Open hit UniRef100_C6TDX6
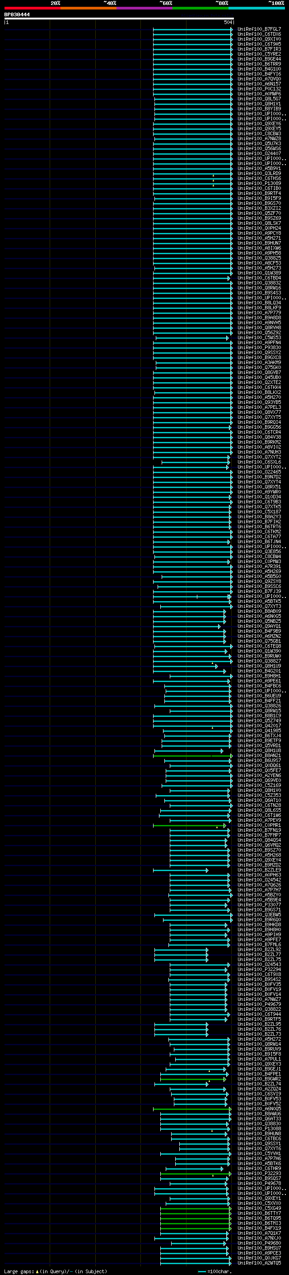Viewport: 289px width, 1275px height. coord(259,34)
